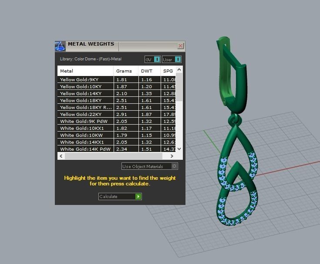Click the SPG column header
320x264 pixels.
[x=168, y=71]
